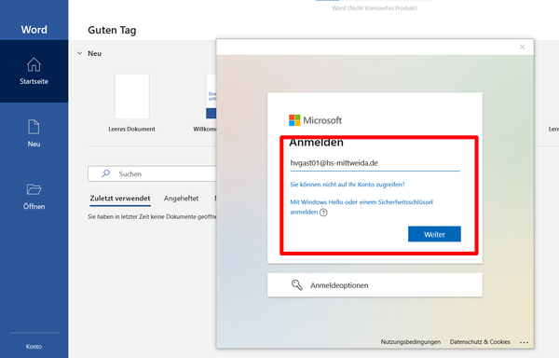Open Anmeldeoptionen
This screenshot has width=559, height=358.
coord(375,285)
